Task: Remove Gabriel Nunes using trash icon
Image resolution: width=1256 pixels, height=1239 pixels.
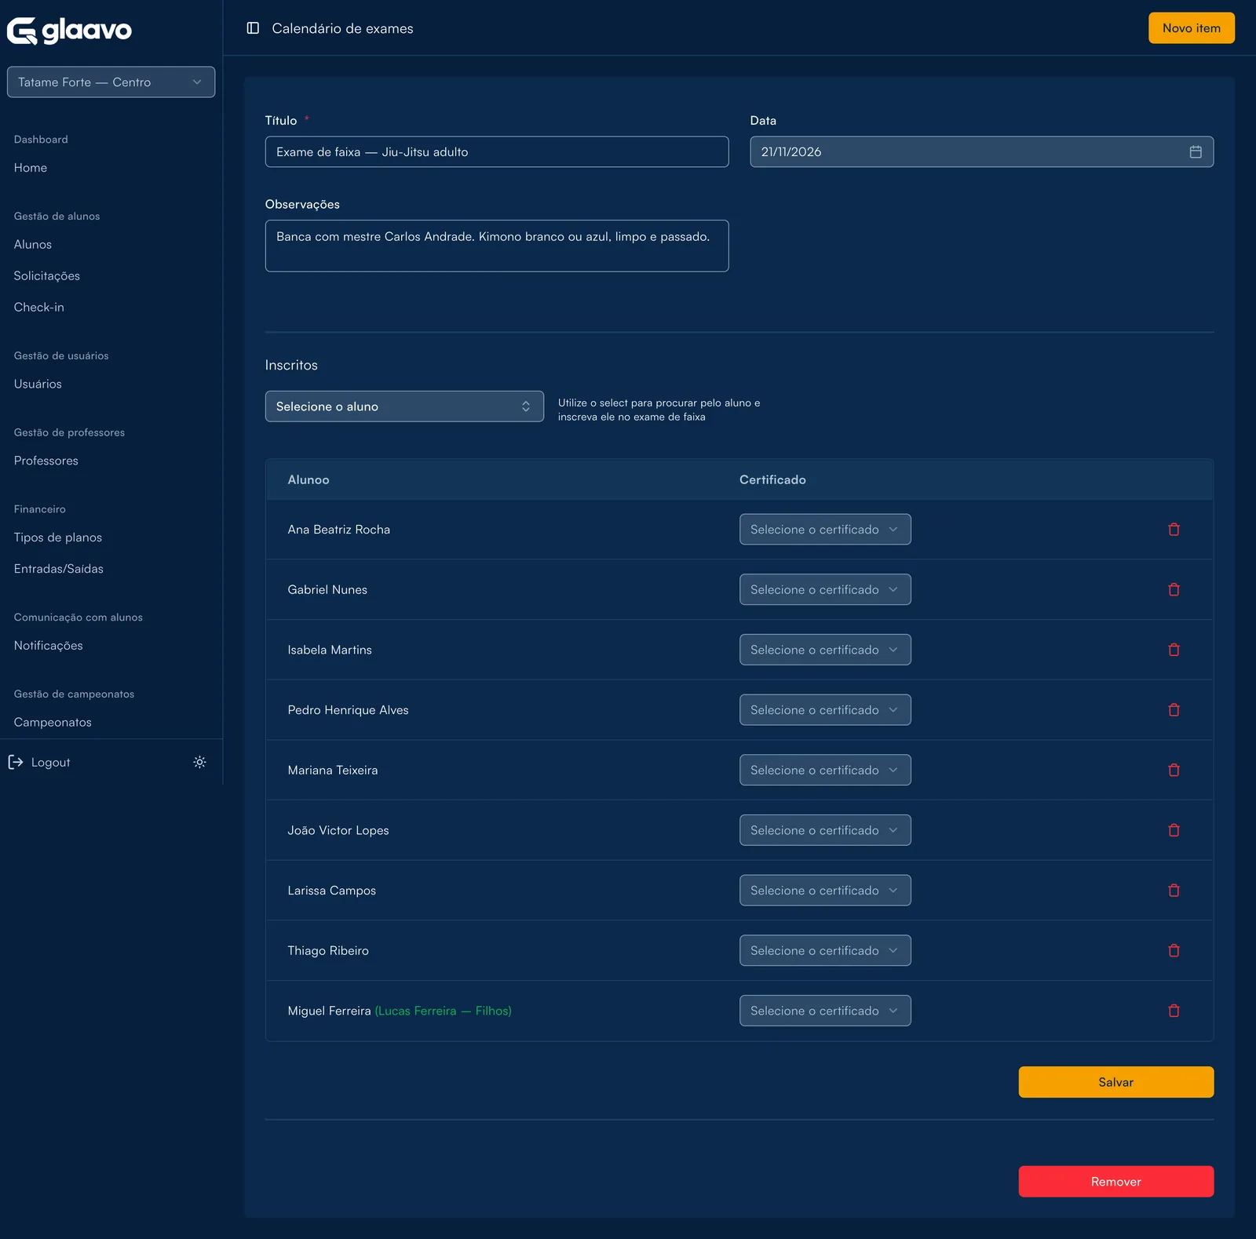Action: tap(1174, 590)
